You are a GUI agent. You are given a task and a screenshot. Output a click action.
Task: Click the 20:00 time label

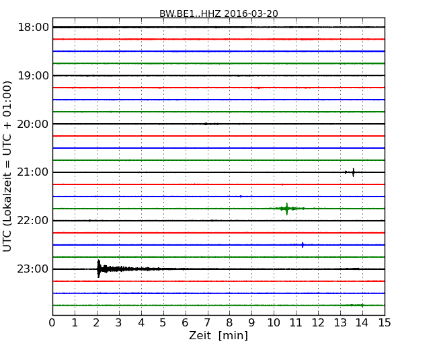tap(33, 124)
